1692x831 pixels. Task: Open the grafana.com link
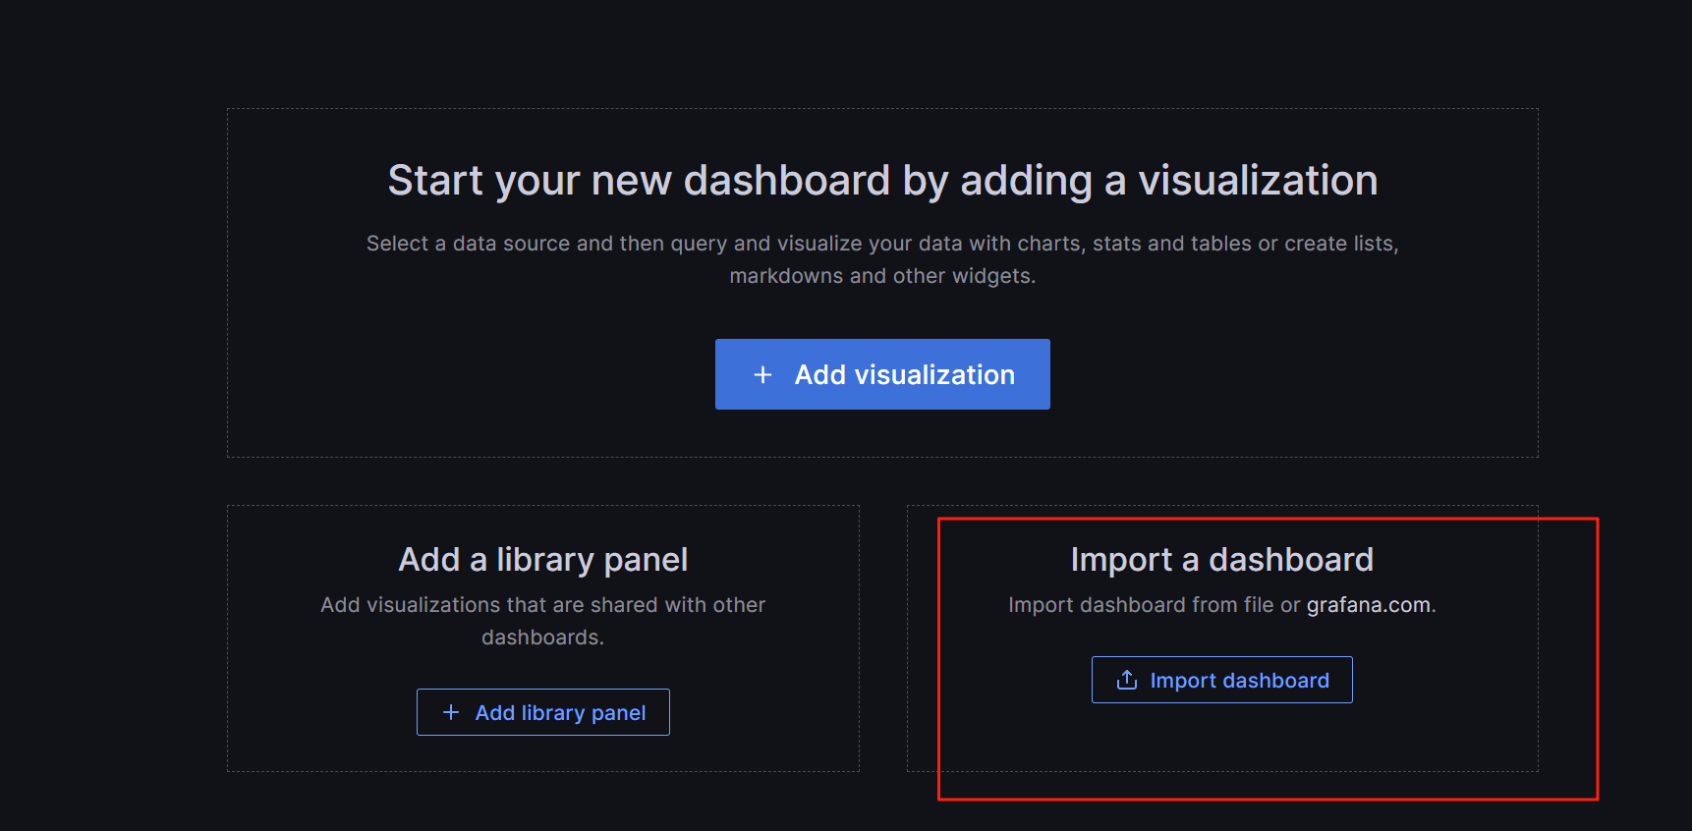coord(1369,605)
